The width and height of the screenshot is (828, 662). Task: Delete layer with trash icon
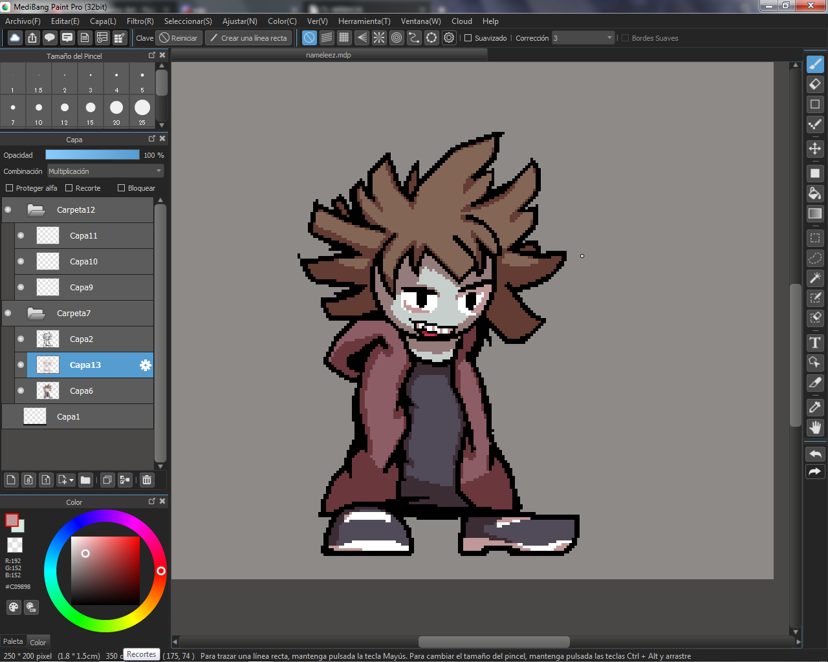[x=147, y=480]
